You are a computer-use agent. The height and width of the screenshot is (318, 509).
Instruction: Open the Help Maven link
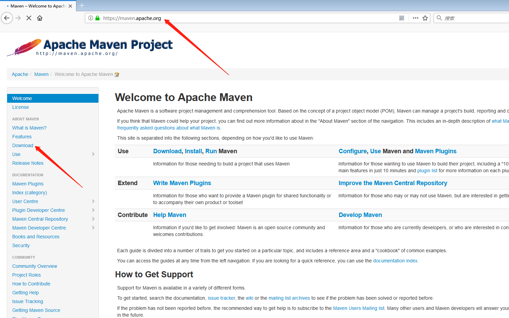tap(169, 215)
